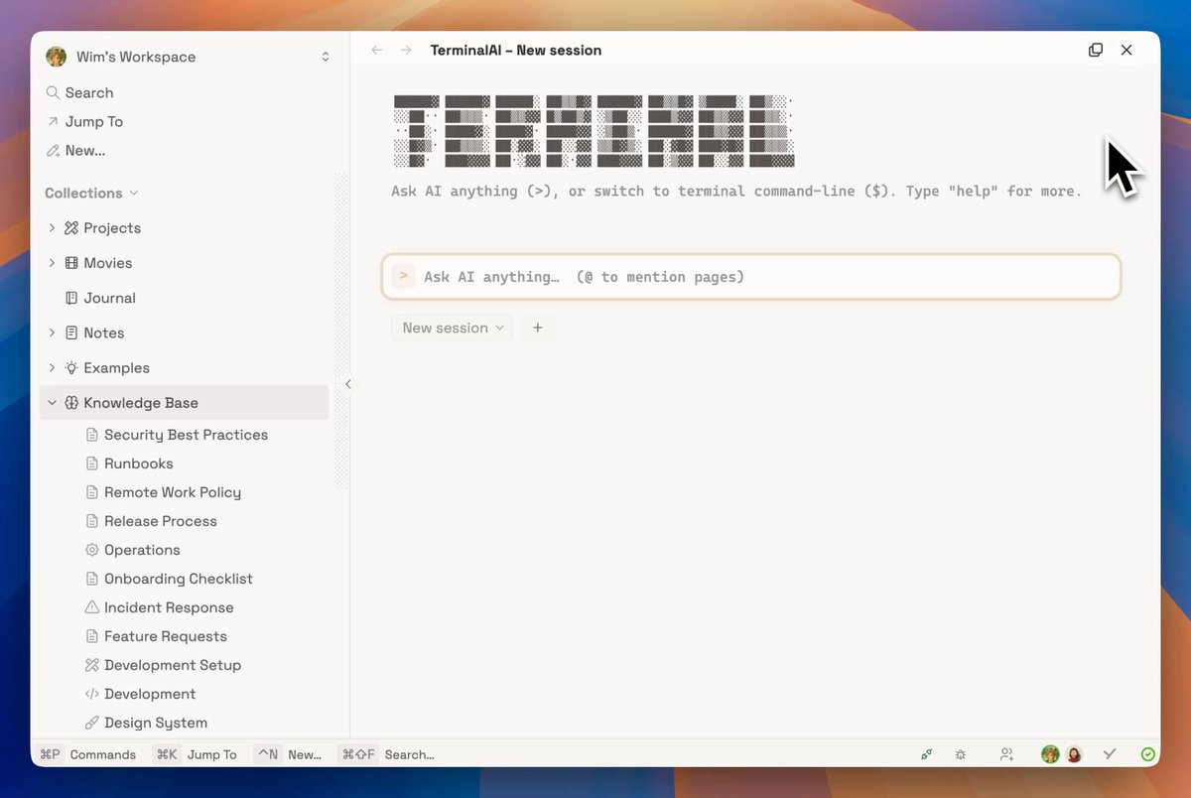Toggle the prompt mode indicator in input

403,276
